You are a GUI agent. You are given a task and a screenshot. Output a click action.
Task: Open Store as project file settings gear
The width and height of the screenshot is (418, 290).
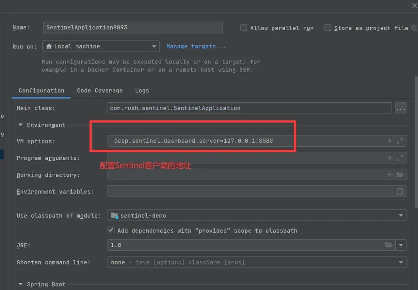click(x=414, y=28)
